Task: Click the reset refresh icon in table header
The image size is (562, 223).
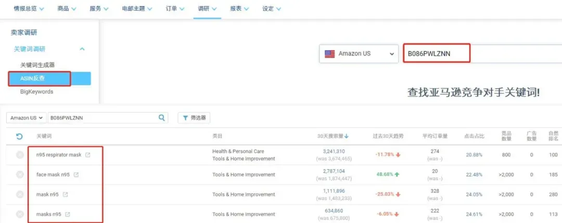Action: 19,136
